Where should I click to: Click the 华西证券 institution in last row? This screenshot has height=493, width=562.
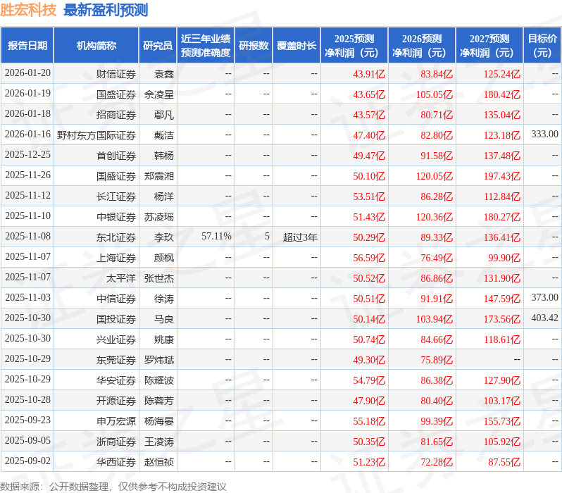point(116,461)
